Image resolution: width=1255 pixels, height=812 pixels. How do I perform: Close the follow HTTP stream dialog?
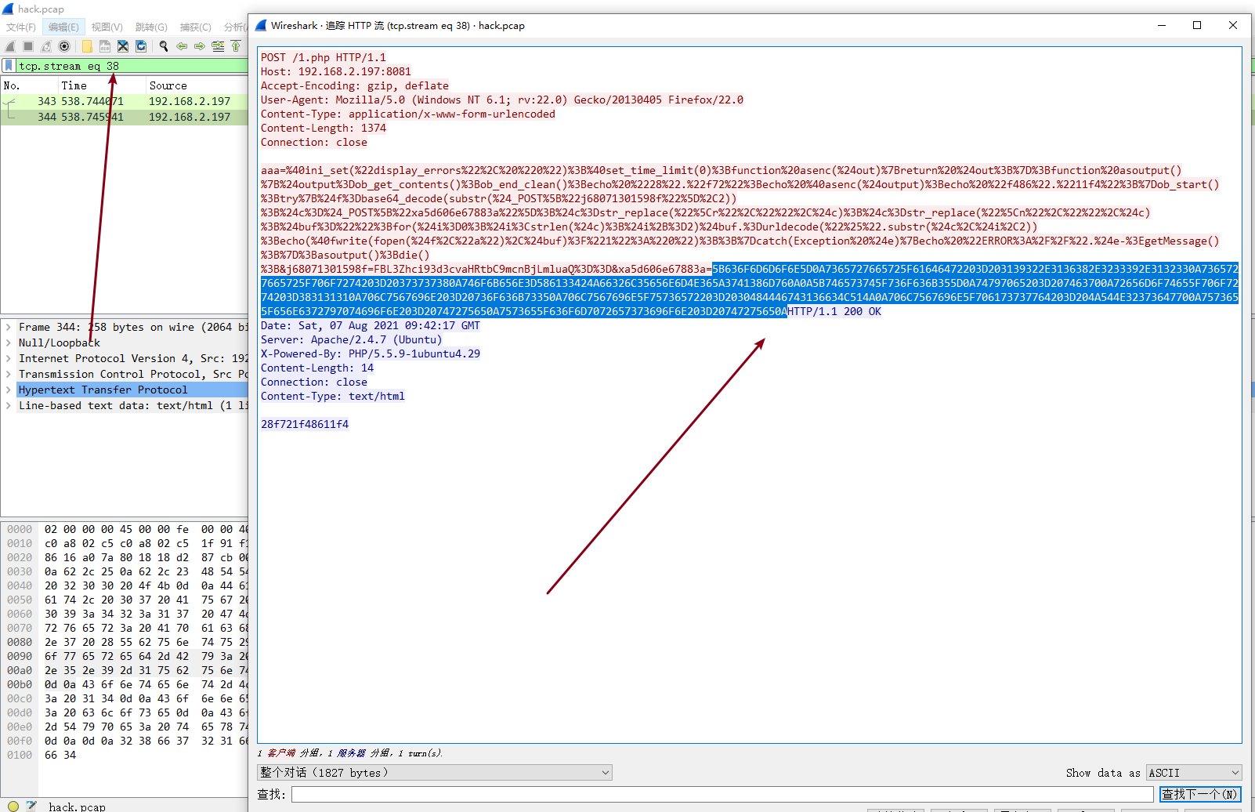pos(1233,25)
